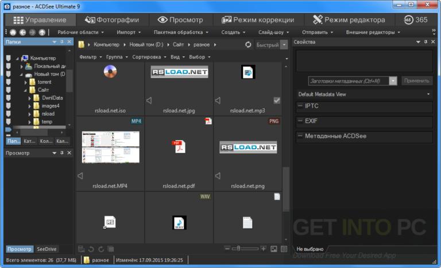Click audio speaker icon on rsload.net.png

[218, 176]
